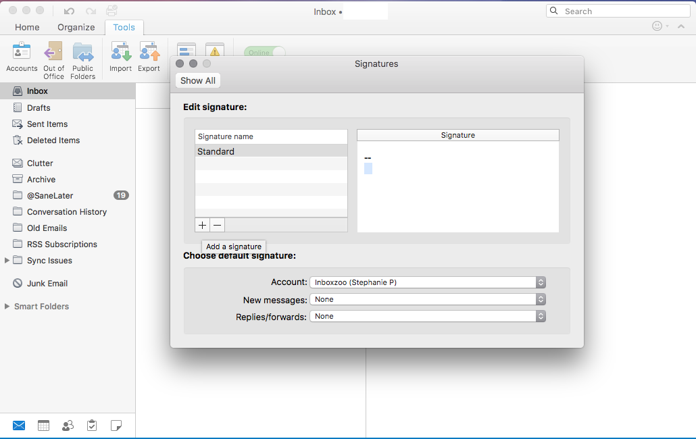Screen dimensions: 696x439
Task: Expand the Sync Issues folder
Action: pyautogui.click(x=7, y=261)
